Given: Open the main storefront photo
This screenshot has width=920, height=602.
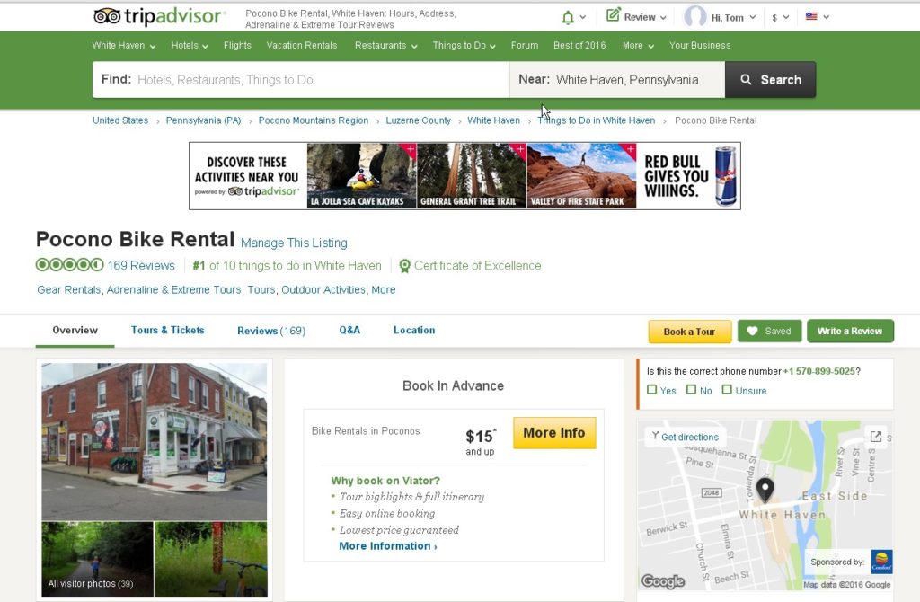Looking at the screenshot, I should tap(155, 442).
